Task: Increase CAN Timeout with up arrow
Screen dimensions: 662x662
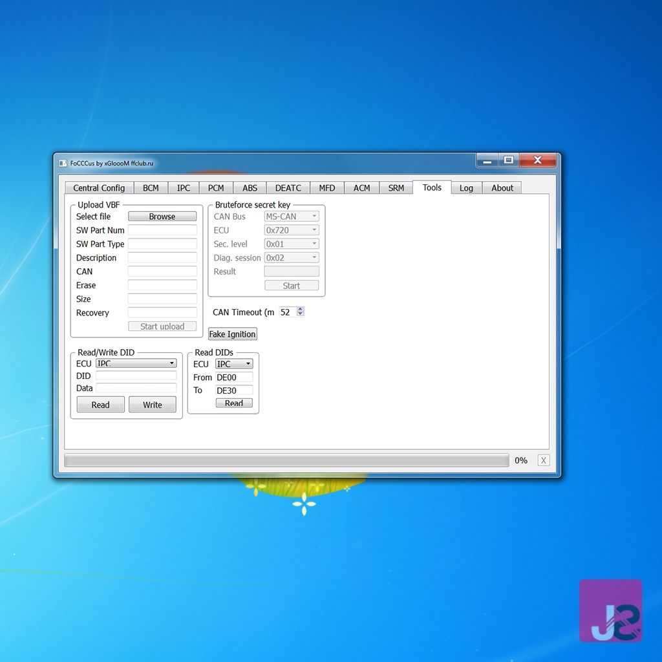Action: 300,310
